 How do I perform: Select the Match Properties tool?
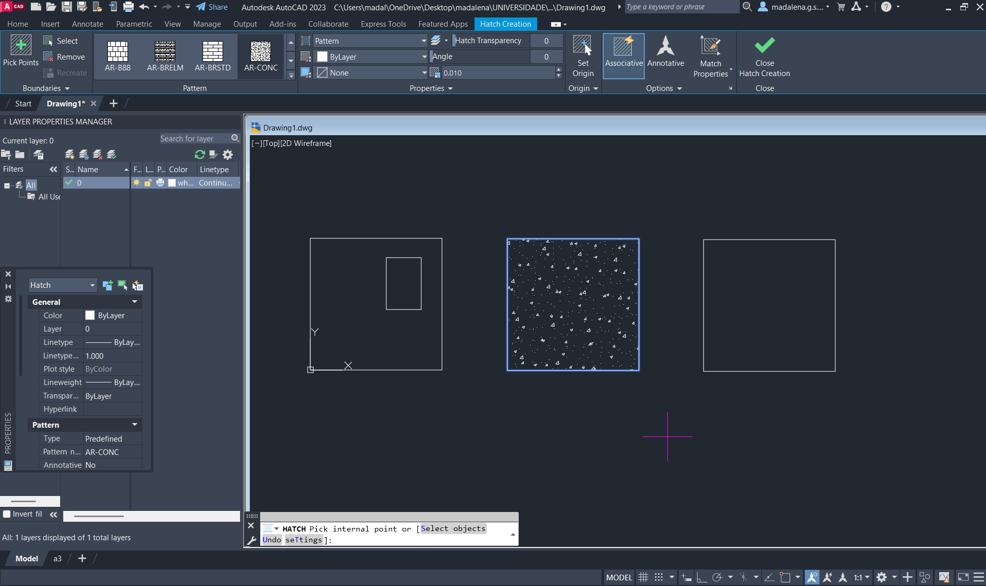(x=710, y=56)
